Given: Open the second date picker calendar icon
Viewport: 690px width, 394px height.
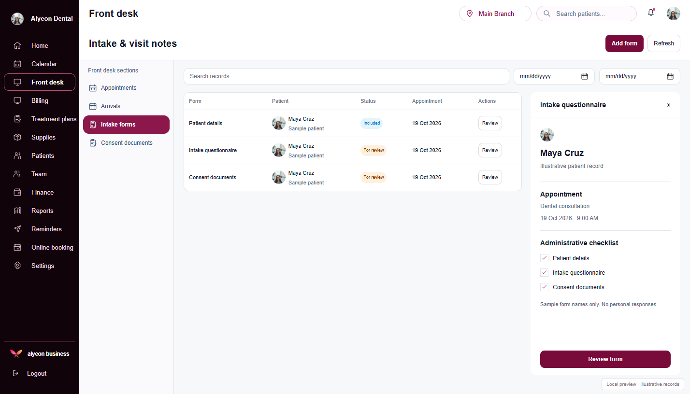Looking at the screenshot, I should (x=670, y=76).
